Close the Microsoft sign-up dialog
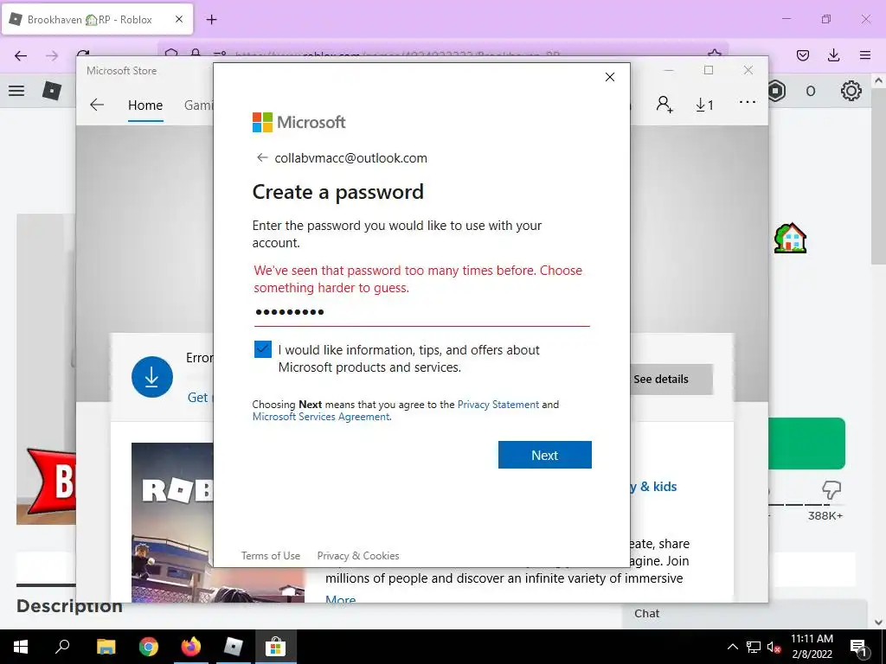The image size is (886, 664). [x=610, y=77]
